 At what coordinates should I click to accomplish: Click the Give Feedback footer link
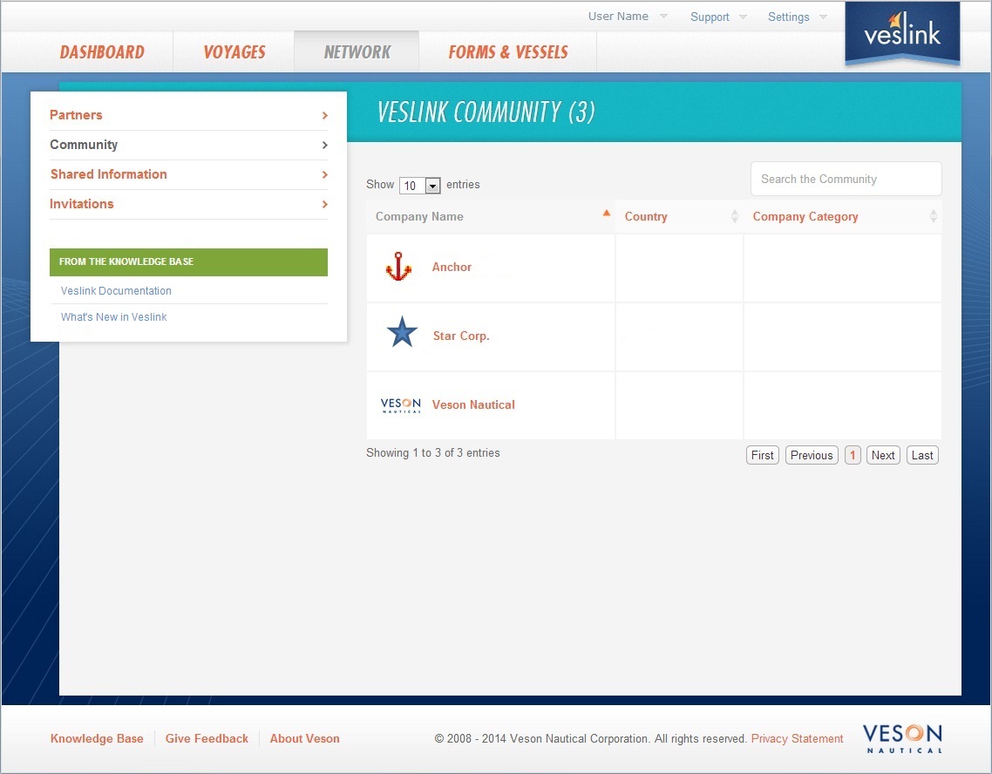[207, 738]
